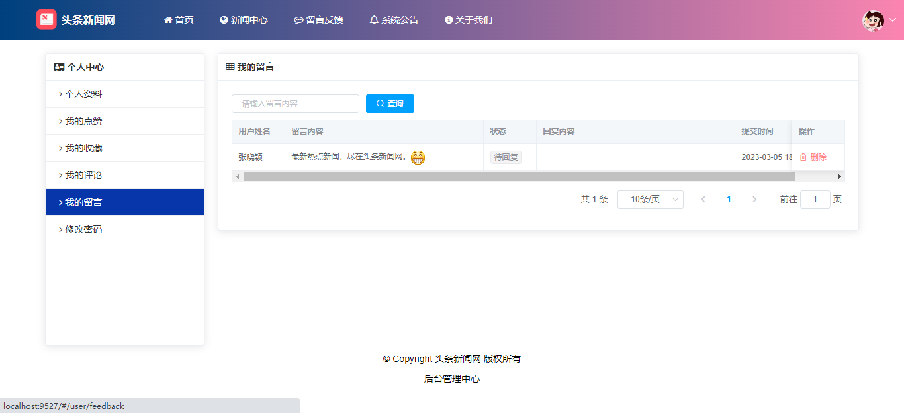Click the grinning emoji in the message
Screen dimensions: 904x413
point(418,157)
